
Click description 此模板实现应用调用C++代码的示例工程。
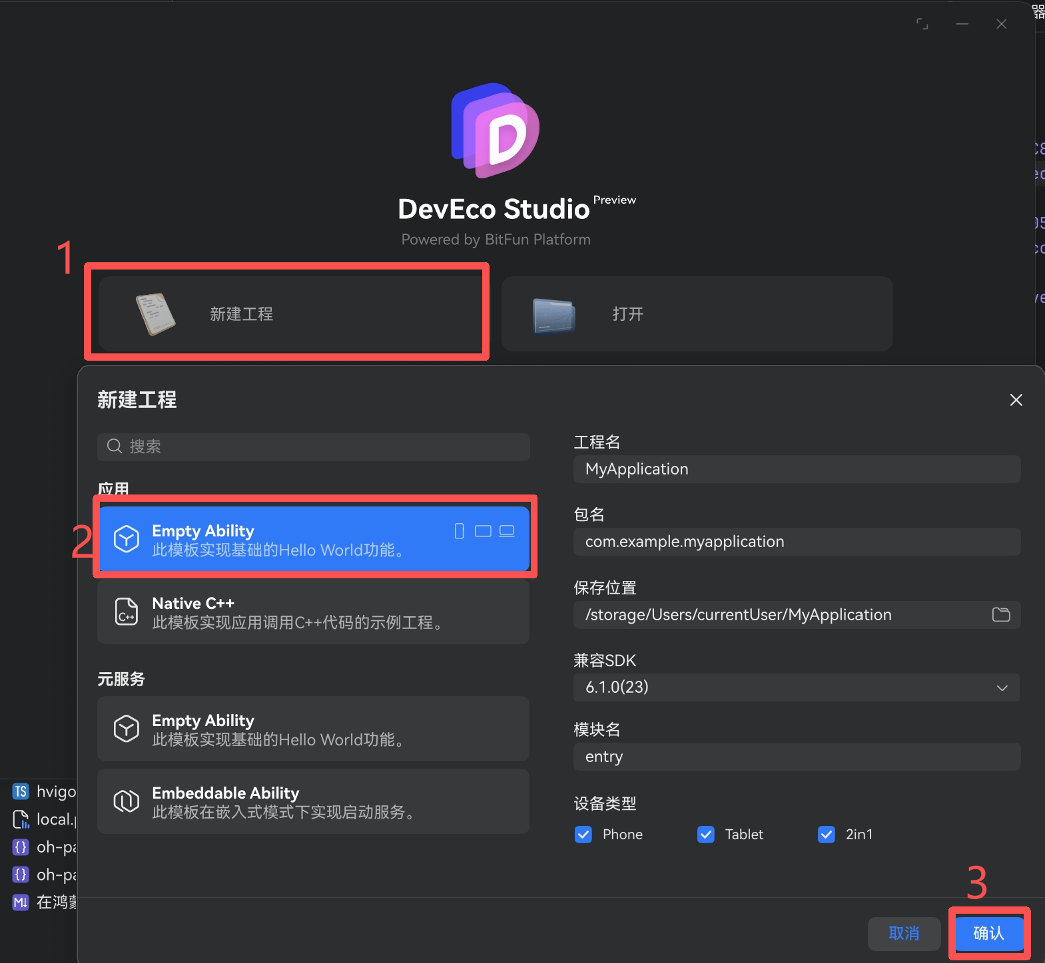[297, 622]
